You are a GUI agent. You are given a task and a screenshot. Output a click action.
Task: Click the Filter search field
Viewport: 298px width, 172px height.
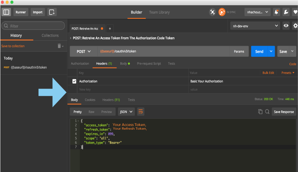33,26
